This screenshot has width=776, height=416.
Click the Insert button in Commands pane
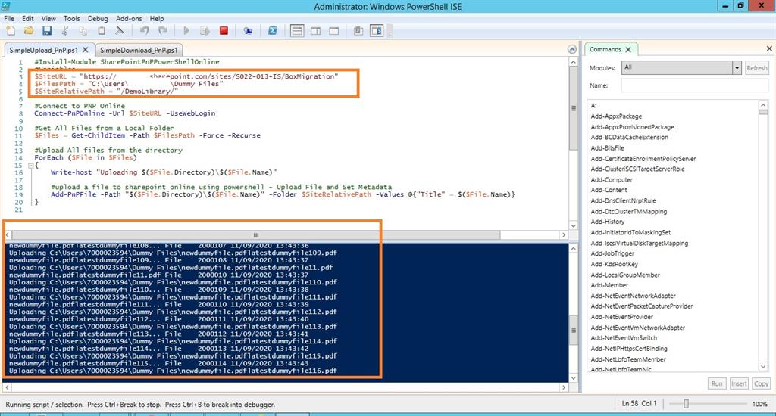pyautogui.click(x=739, y=383)
